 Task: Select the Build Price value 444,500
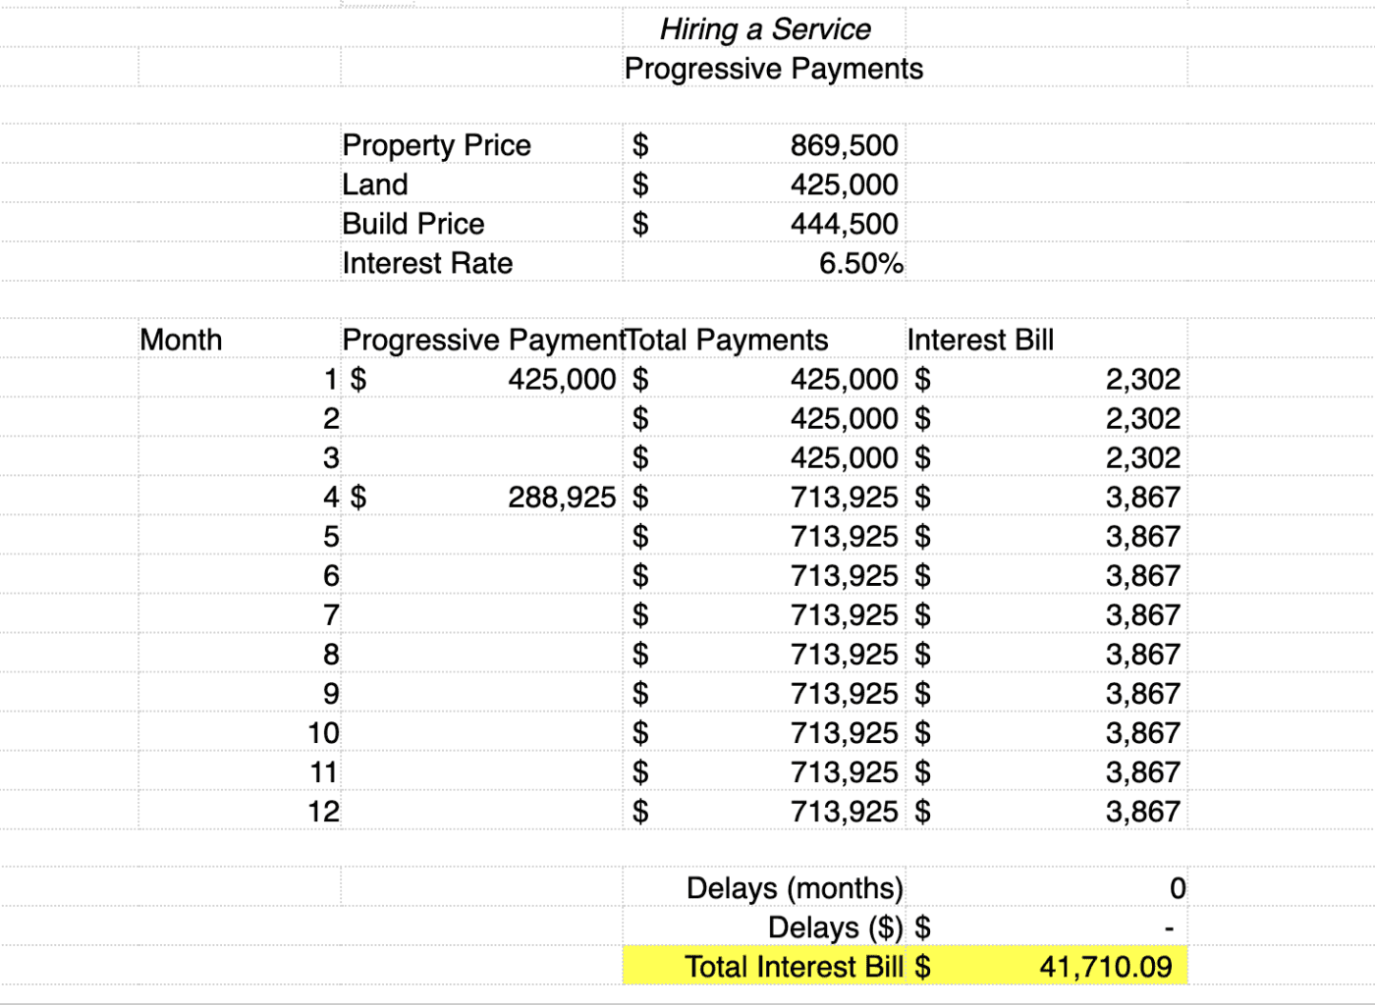click(843, 224)
